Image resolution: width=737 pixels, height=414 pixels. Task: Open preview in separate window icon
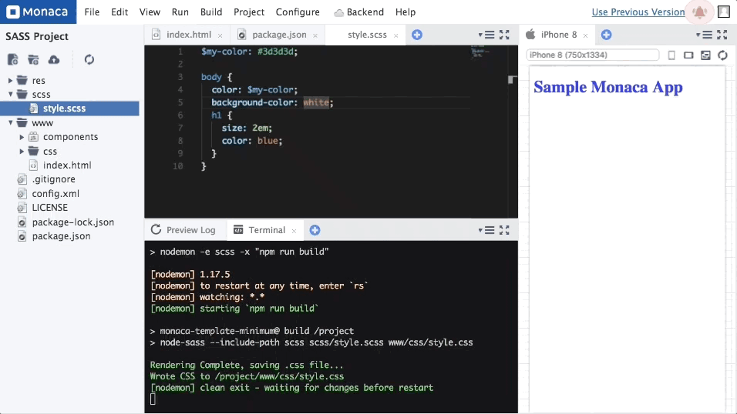click(x=705, y=55)
